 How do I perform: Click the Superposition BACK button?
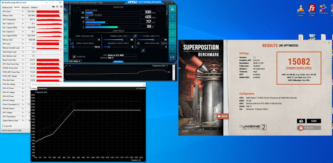pos(222,116)
